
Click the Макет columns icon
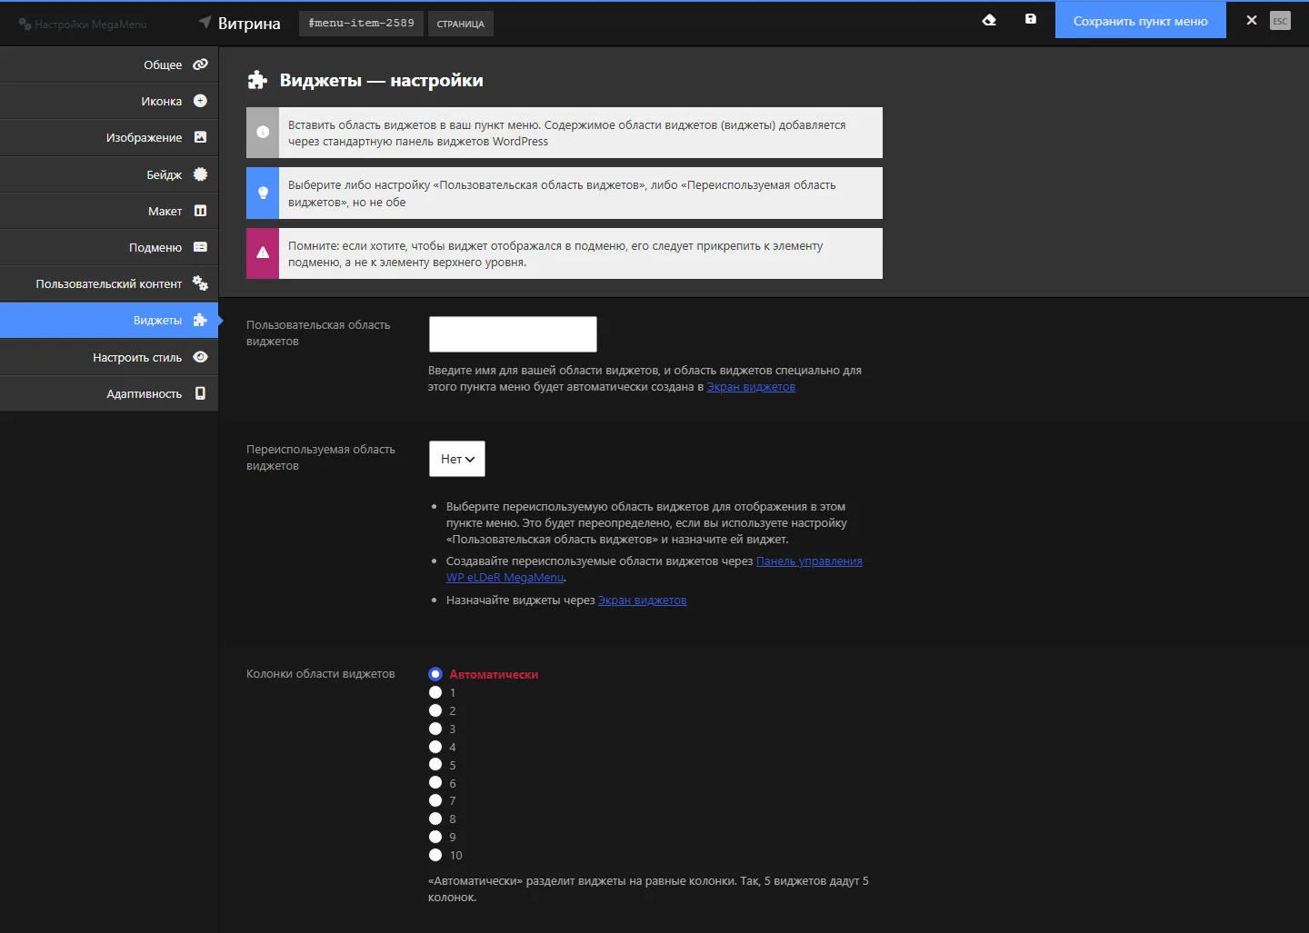point(201,211)
